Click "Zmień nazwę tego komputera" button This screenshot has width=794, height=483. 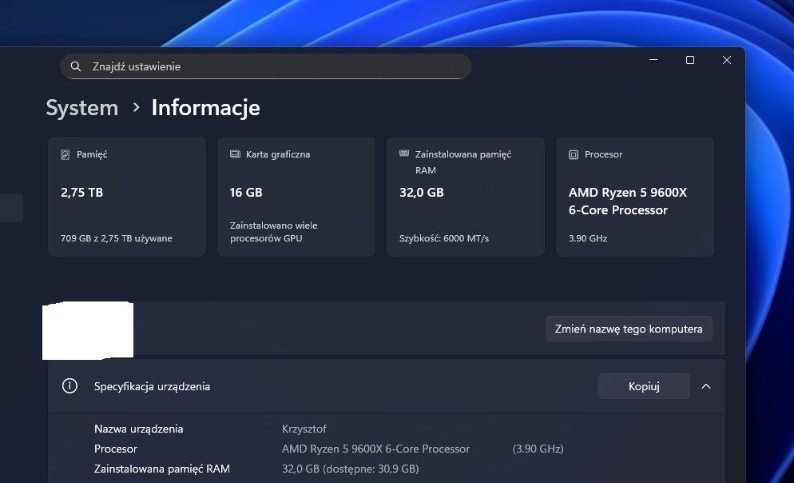tap(629, 329)
